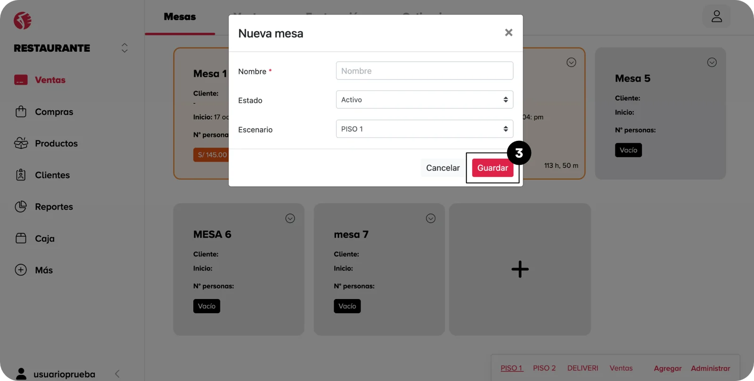
Task: Open Compras shopping bag icon
Action: [x=21, y=112]
